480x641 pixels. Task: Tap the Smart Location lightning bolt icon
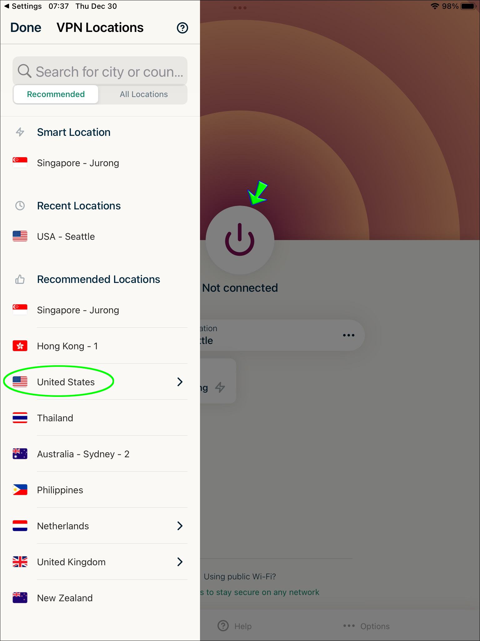tap(20, 132)
